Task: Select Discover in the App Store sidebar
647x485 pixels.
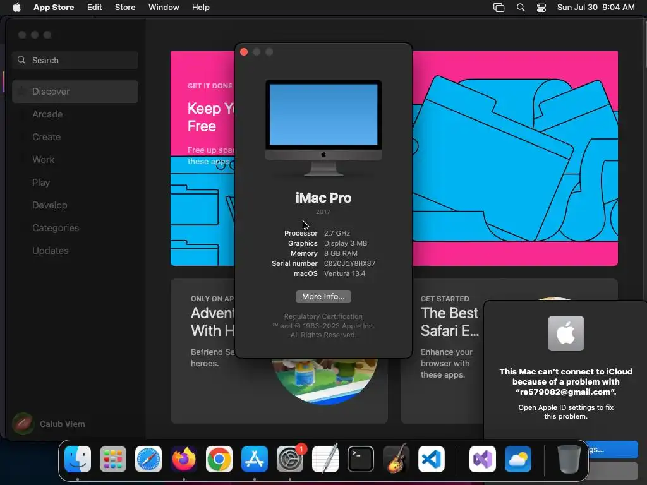Action: pos(75,92)
